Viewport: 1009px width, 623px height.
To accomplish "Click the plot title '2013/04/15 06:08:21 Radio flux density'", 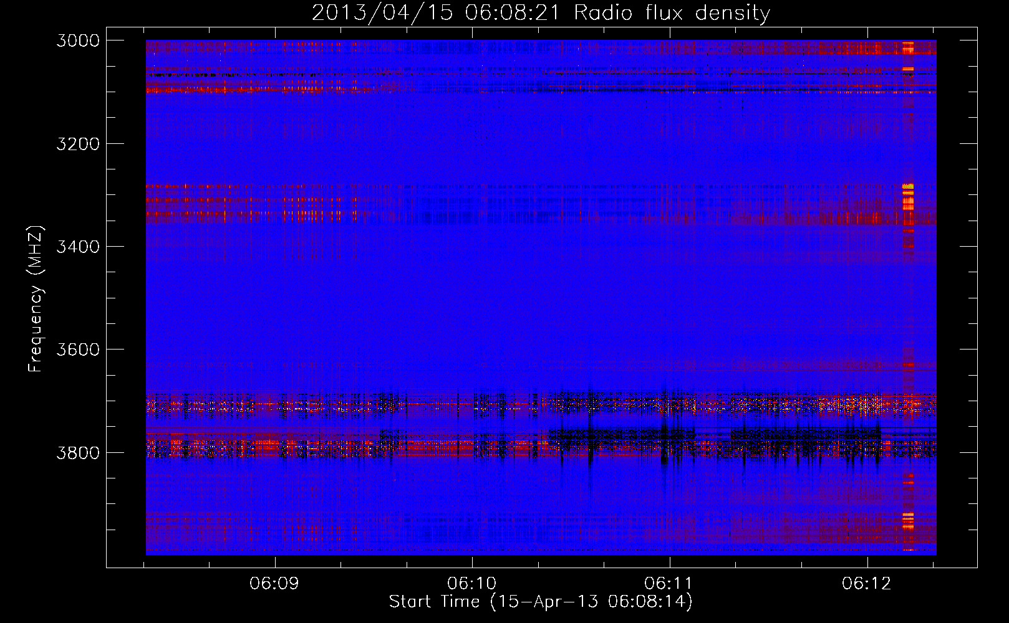I will coord(541,12).
